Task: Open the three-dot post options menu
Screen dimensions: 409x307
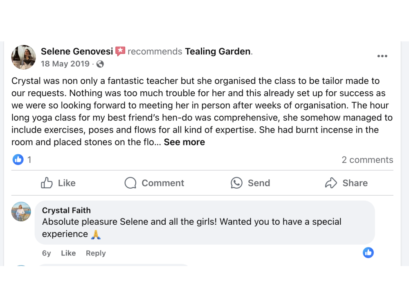Action: click(382, 56)
